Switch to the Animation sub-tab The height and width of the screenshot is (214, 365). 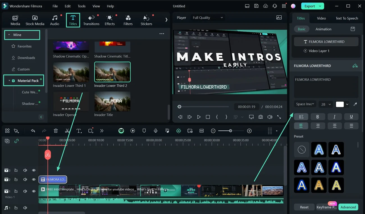323,29
